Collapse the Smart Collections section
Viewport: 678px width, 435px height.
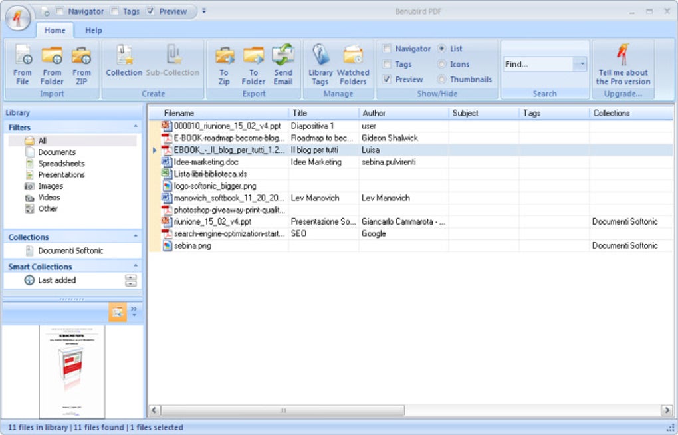pyautogui.click(x=136, y=266)
